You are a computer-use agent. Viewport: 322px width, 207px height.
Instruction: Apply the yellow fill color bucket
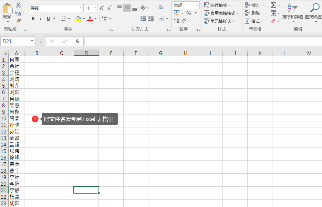click(x=78, y=19)
